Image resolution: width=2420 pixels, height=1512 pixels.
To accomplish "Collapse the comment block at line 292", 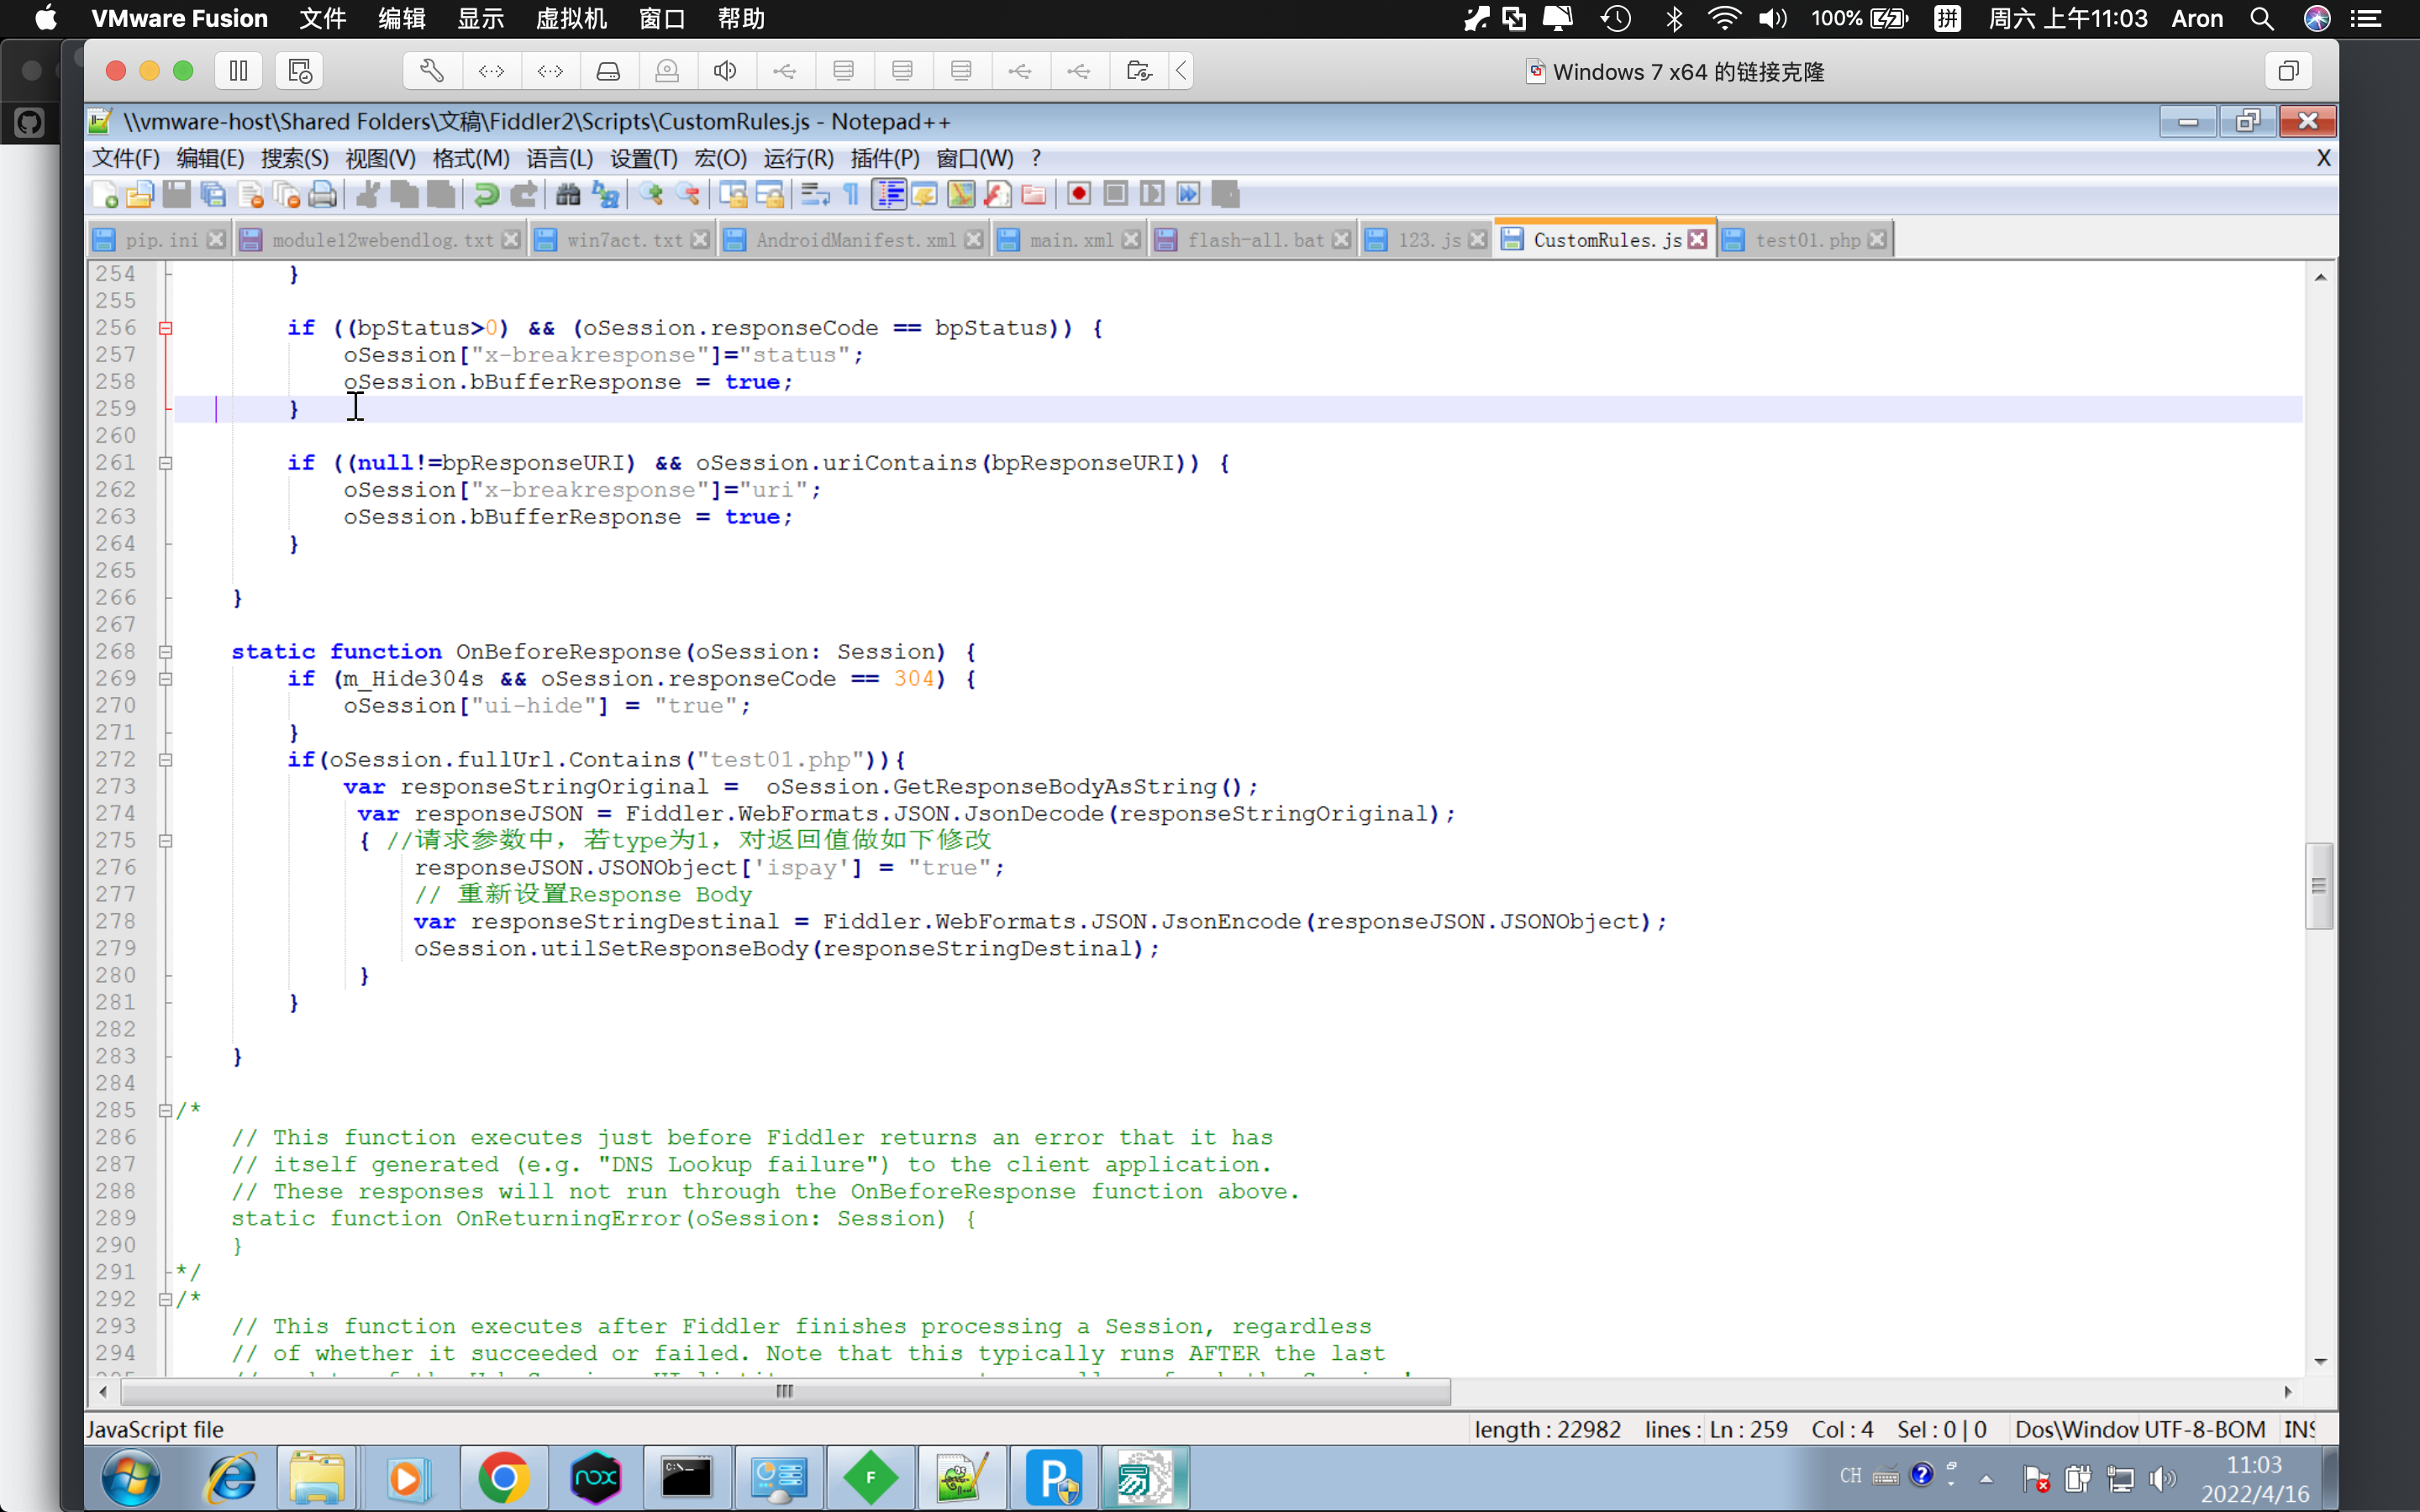I will 166,1299.
